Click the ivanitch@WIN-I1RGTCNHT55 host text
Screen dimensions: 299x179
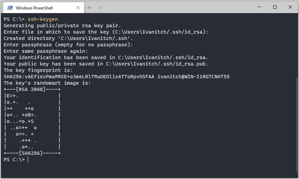[x=194, y=77]
